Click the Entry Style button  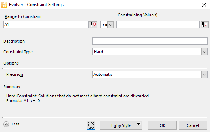pos(121,125)
